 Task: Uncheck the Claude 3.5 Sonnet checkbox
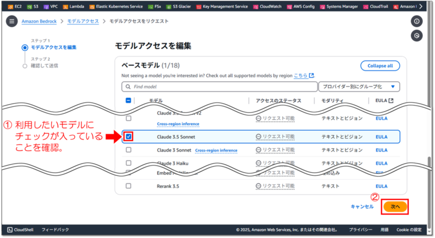pyautogui.click(x=128, y=136)
